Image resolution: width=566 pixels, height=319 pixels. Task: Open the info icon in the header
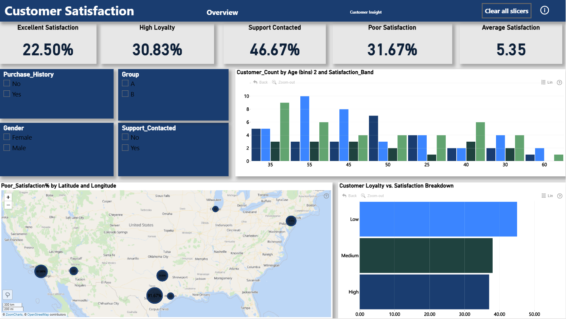tap(545, 11)
